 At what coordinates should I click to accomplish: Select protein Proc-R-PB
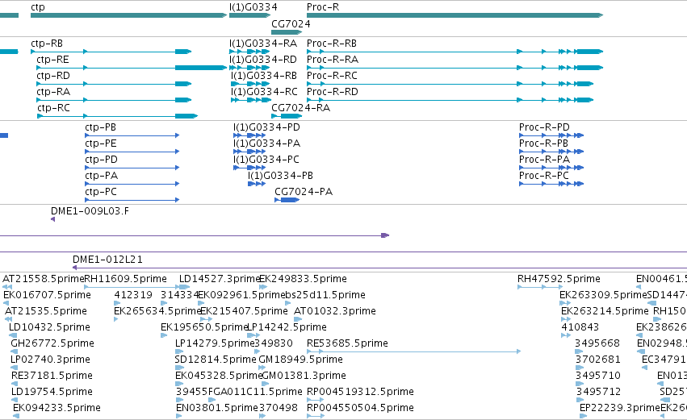tap(544, 143)
